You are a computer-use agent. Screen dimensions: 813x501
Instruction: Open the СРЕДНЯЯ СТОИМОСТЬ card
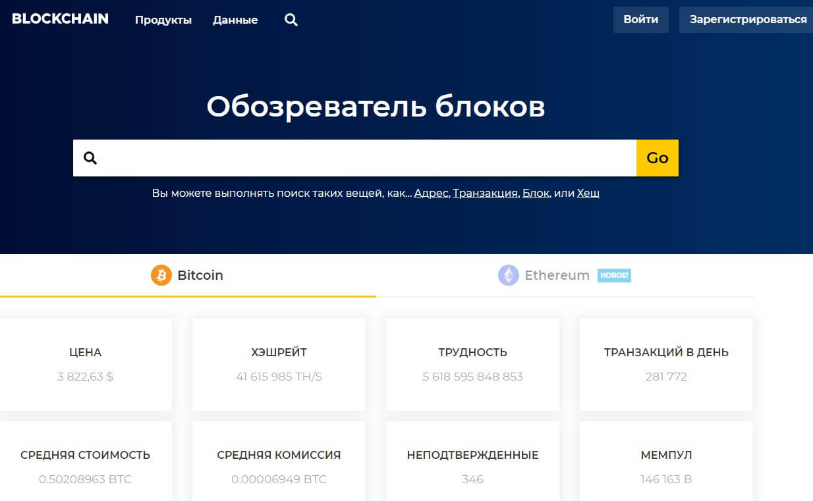86,461
